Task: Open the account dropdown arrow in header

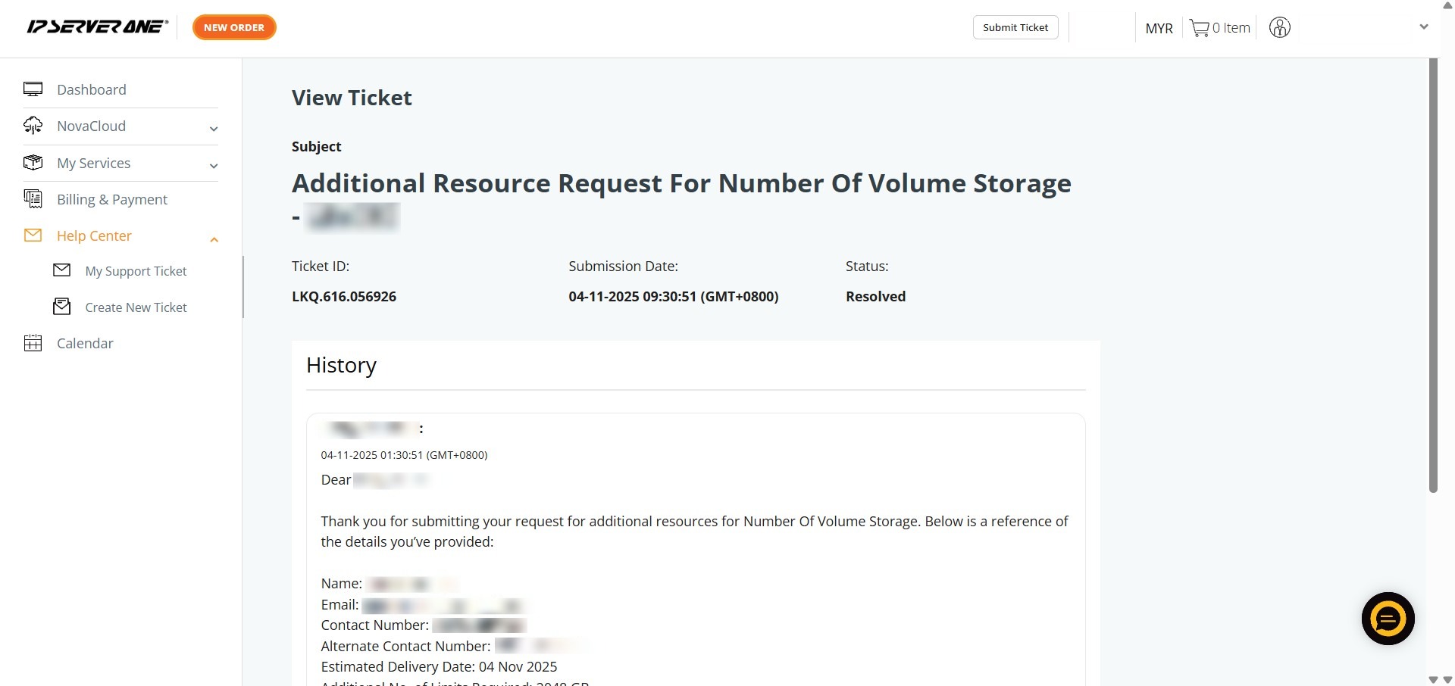Action: click(x=1423, y=27)
